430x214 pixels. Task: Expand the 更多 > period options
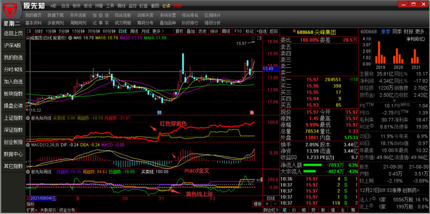point(158,31)
